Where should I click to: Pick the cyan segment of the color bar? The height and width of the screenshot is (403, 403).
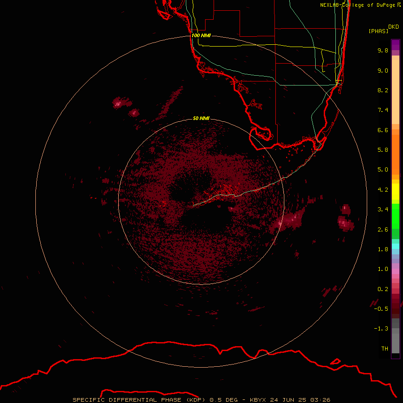coord(395,246)
